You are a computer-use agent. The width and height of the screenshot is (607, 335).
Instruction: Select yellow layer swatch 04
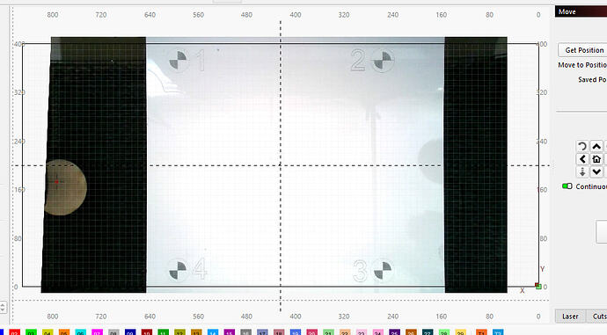48,331
